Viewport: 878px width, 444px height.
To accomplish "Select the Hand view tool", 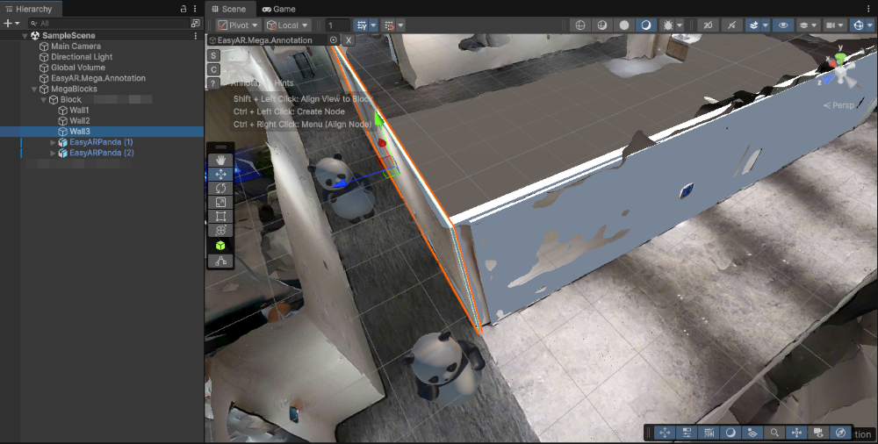I will tap(220, 160).
